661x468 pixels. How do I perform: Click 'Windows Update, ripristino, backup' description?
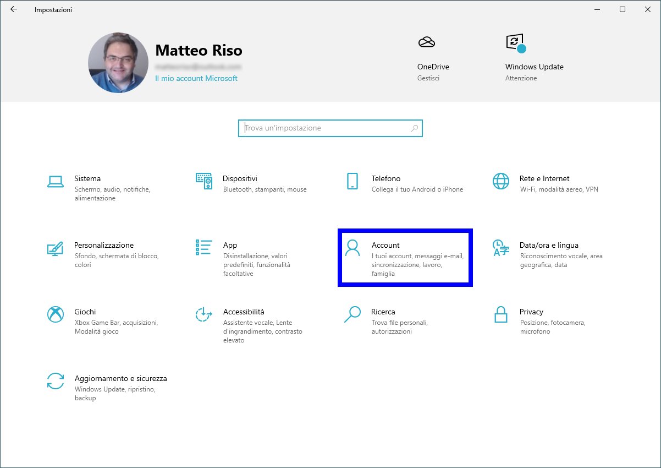[115, 394]
